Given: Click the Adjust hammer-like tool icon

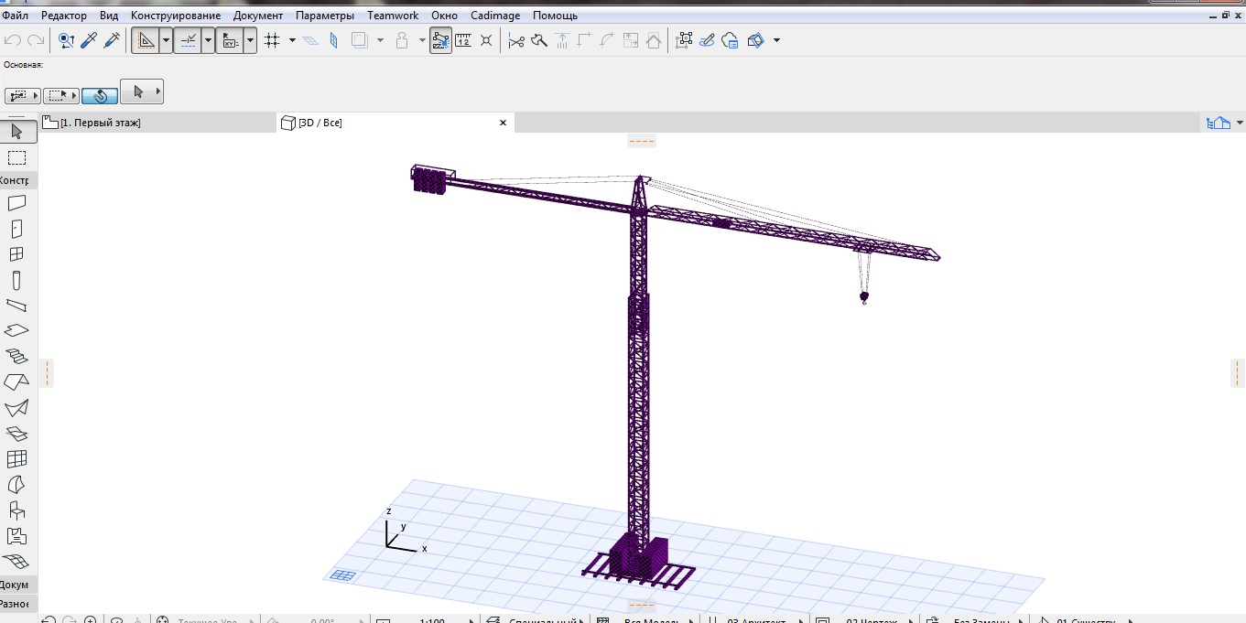Looking at the screenshot, I should click(539, 40).
